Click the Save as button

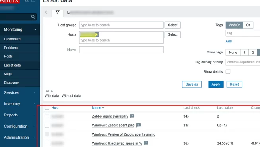192,84
